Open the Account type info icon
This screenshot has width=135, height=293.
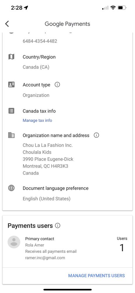[57, 85]
